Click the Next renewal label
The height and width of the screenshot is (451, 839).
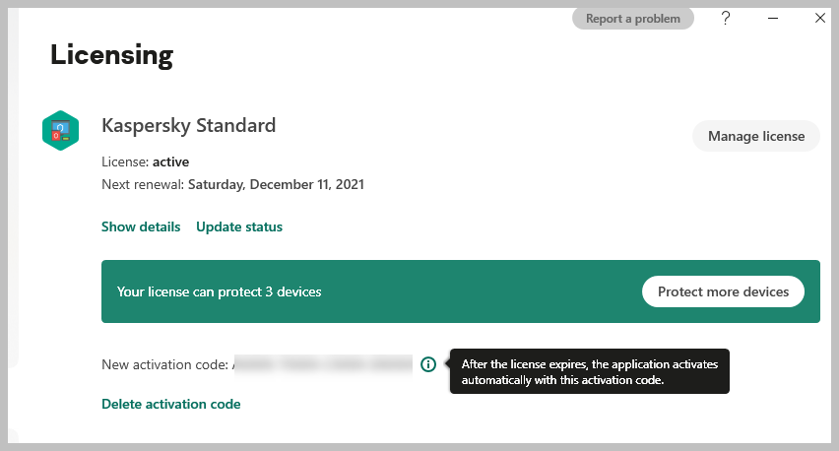pyautogui.click(x=143, y=184)
